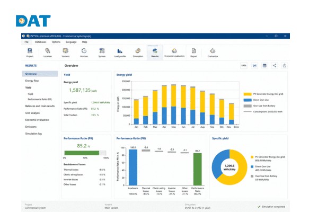318x212 pixels.
Task: Switch to chart view icon
Action: [254, 66]
